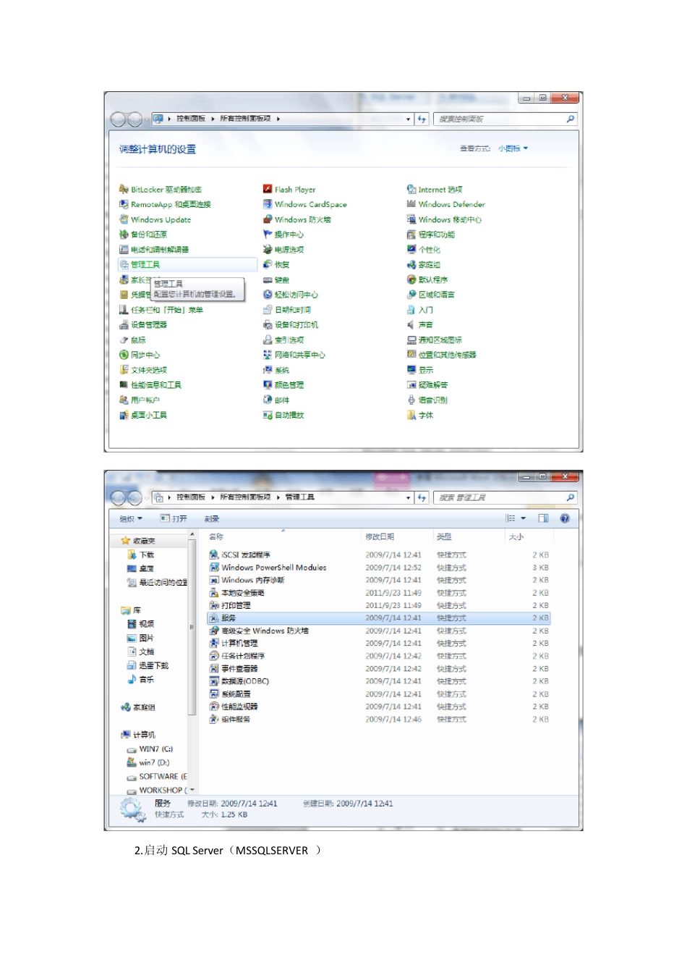Open Internet 选项 item

click(435, 190)
